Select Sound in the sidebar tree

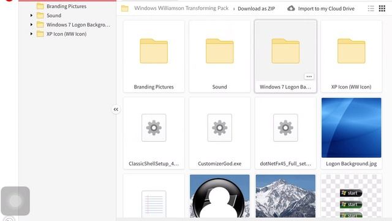[x=54, y=15]
